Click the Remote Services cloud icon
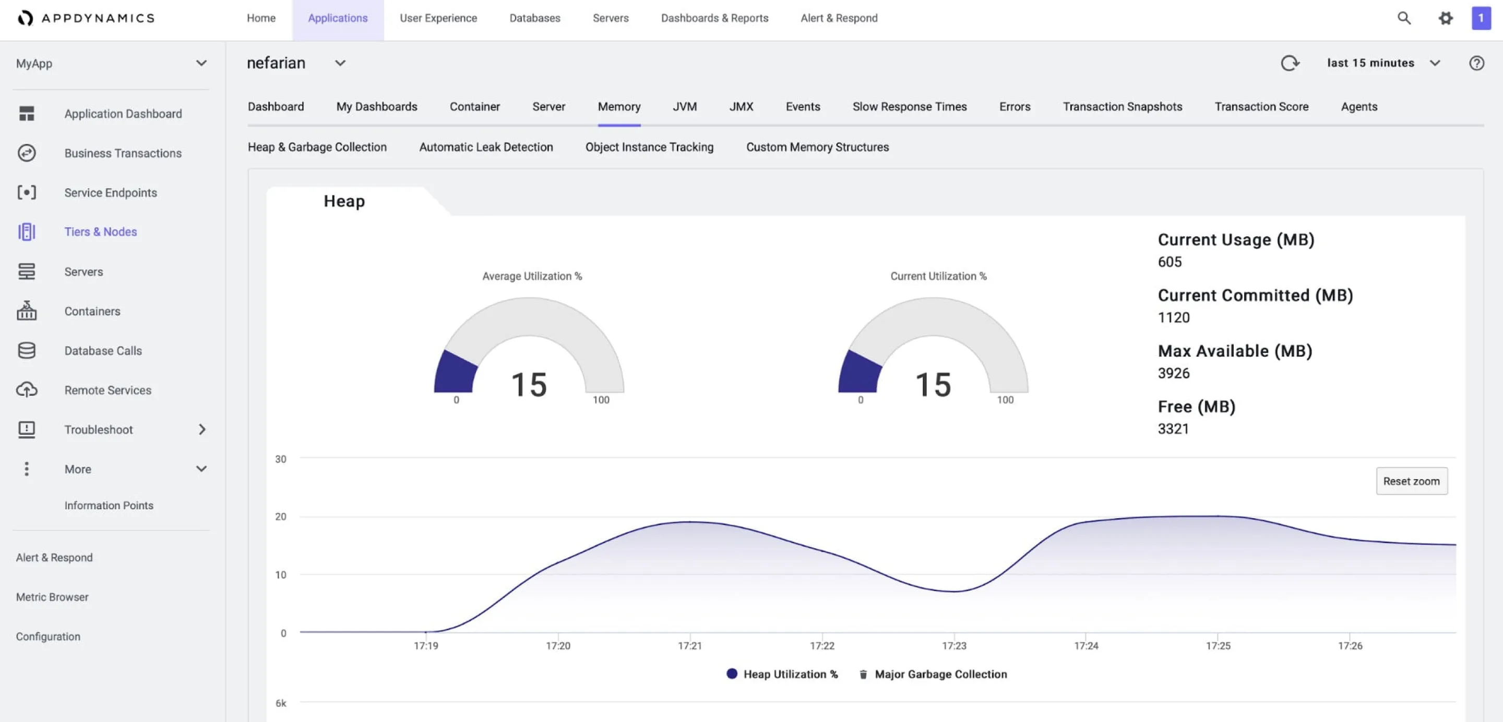This screenshot has height=722, width=1503. 27,390
